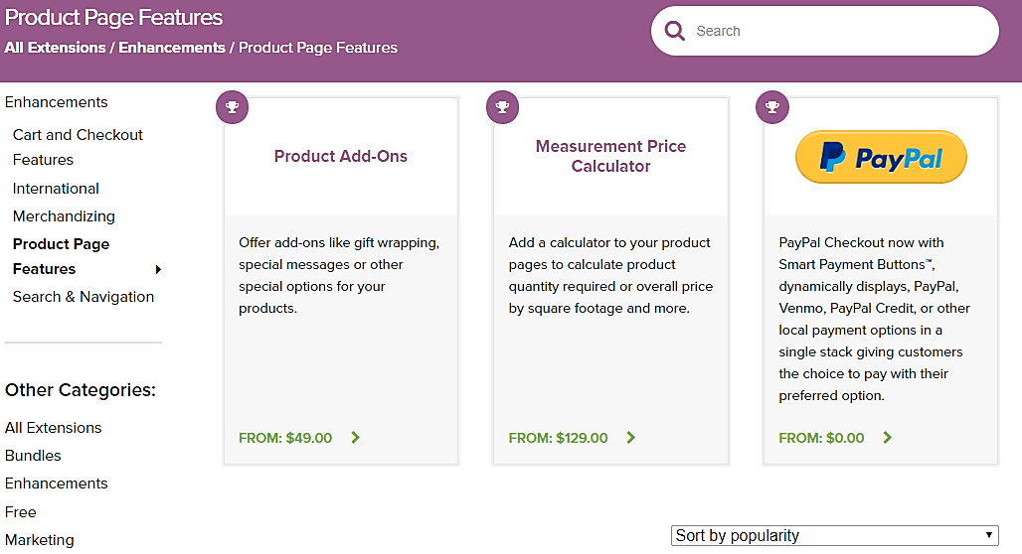The height and width of the screenshot is (554, 1022).
Task: Click the All Extensions breadcrumb link
Action: pyautogui.click(x=55, y=48)
